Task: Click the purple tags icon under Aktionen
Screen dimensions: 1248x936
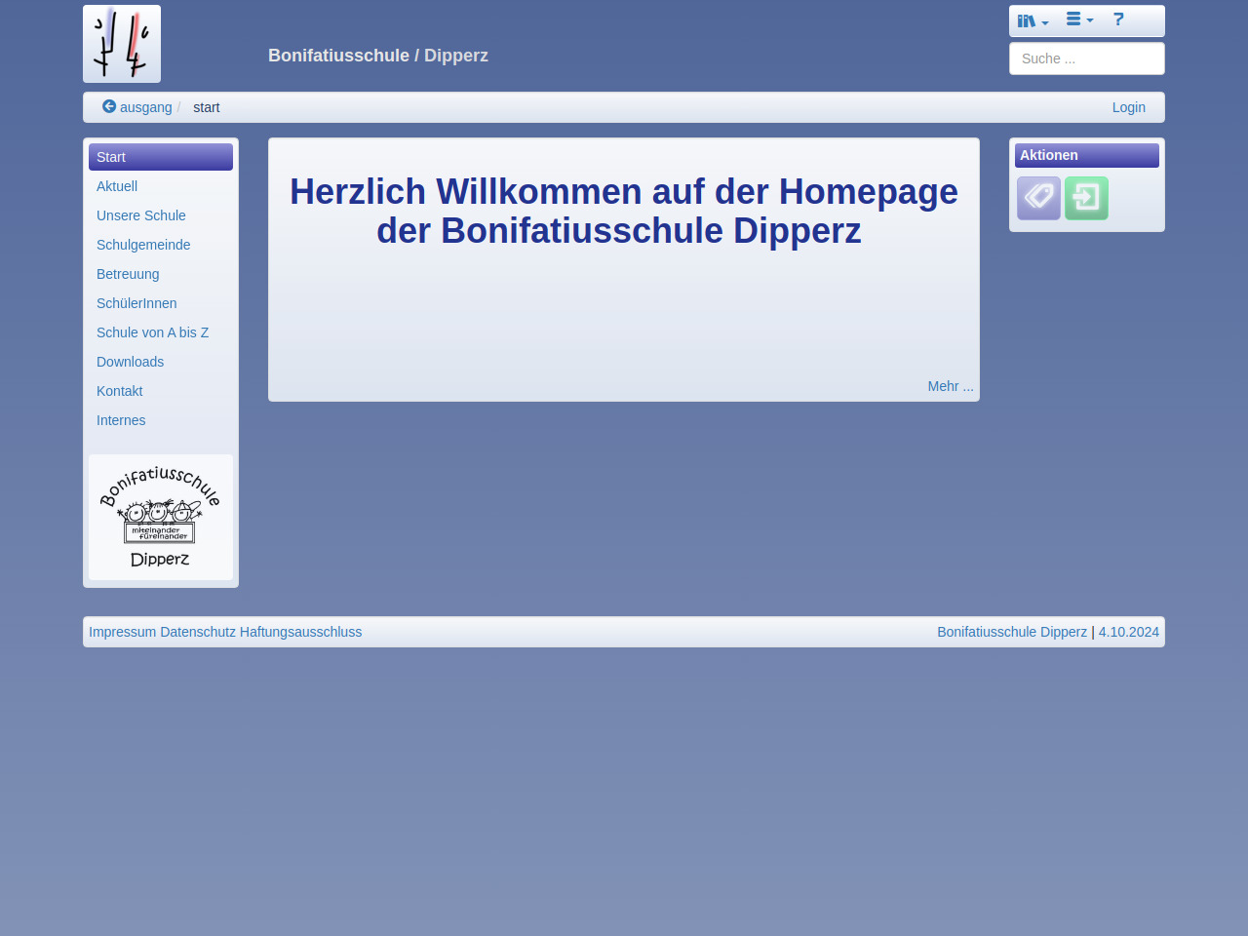Action: tap(1038, 198)
